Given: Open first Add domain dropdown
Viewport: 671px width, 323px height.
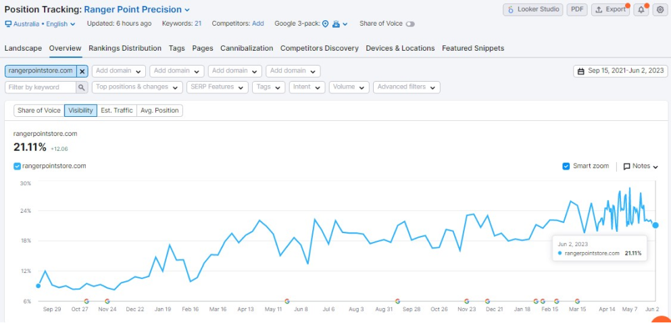Looking at the screenshot, I should coord(118,71).
